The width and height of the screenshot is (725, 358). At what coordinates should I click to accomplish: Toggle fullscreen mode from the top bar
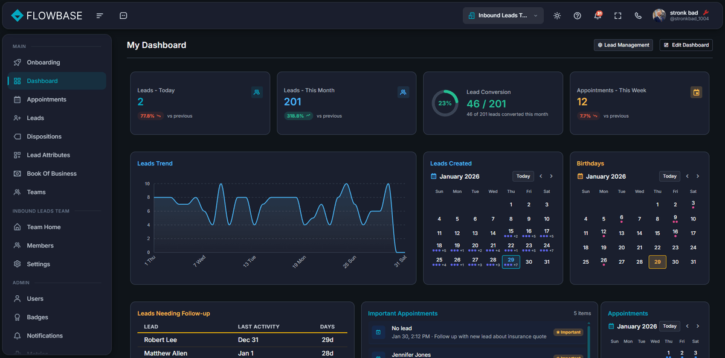(x=617, y=15)
